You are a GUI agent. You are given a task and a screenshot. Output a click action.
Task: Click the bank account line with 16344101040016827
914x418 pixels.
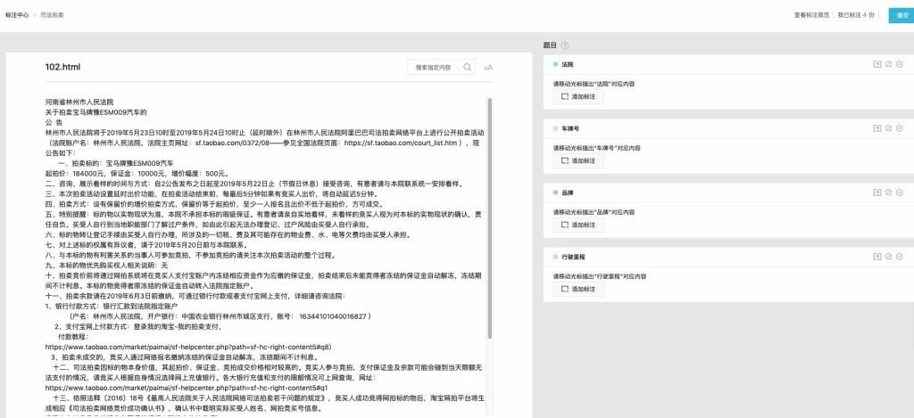click(x=220, y=316)
